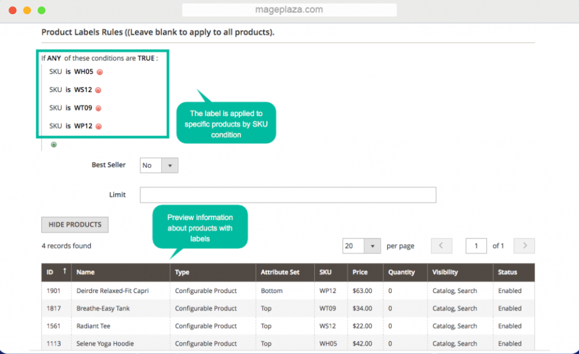Select the Breathe-Easy Tank row

click(102, 308)
